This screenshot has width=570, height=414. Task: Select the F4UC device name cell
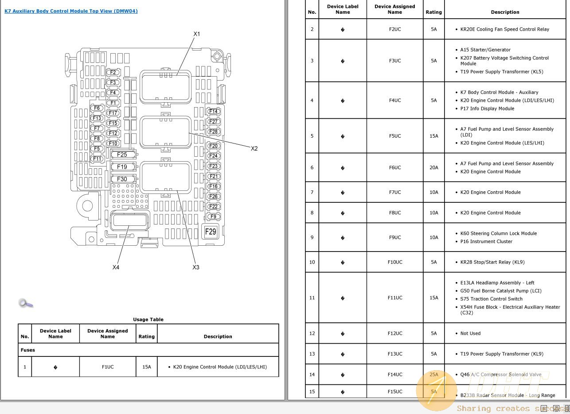395,101
